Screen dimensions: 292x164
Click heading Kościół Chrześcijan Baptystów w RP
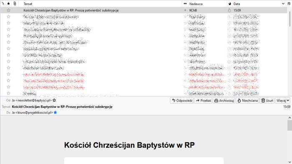click(x=129, y=145)
